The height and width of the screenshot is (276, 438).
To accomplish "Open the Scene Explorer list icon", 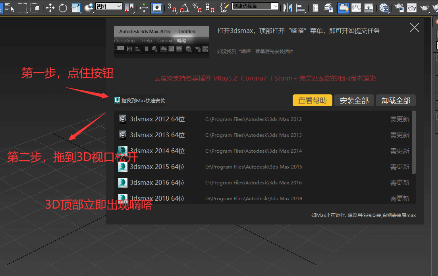I will click(x=315, y=8).
